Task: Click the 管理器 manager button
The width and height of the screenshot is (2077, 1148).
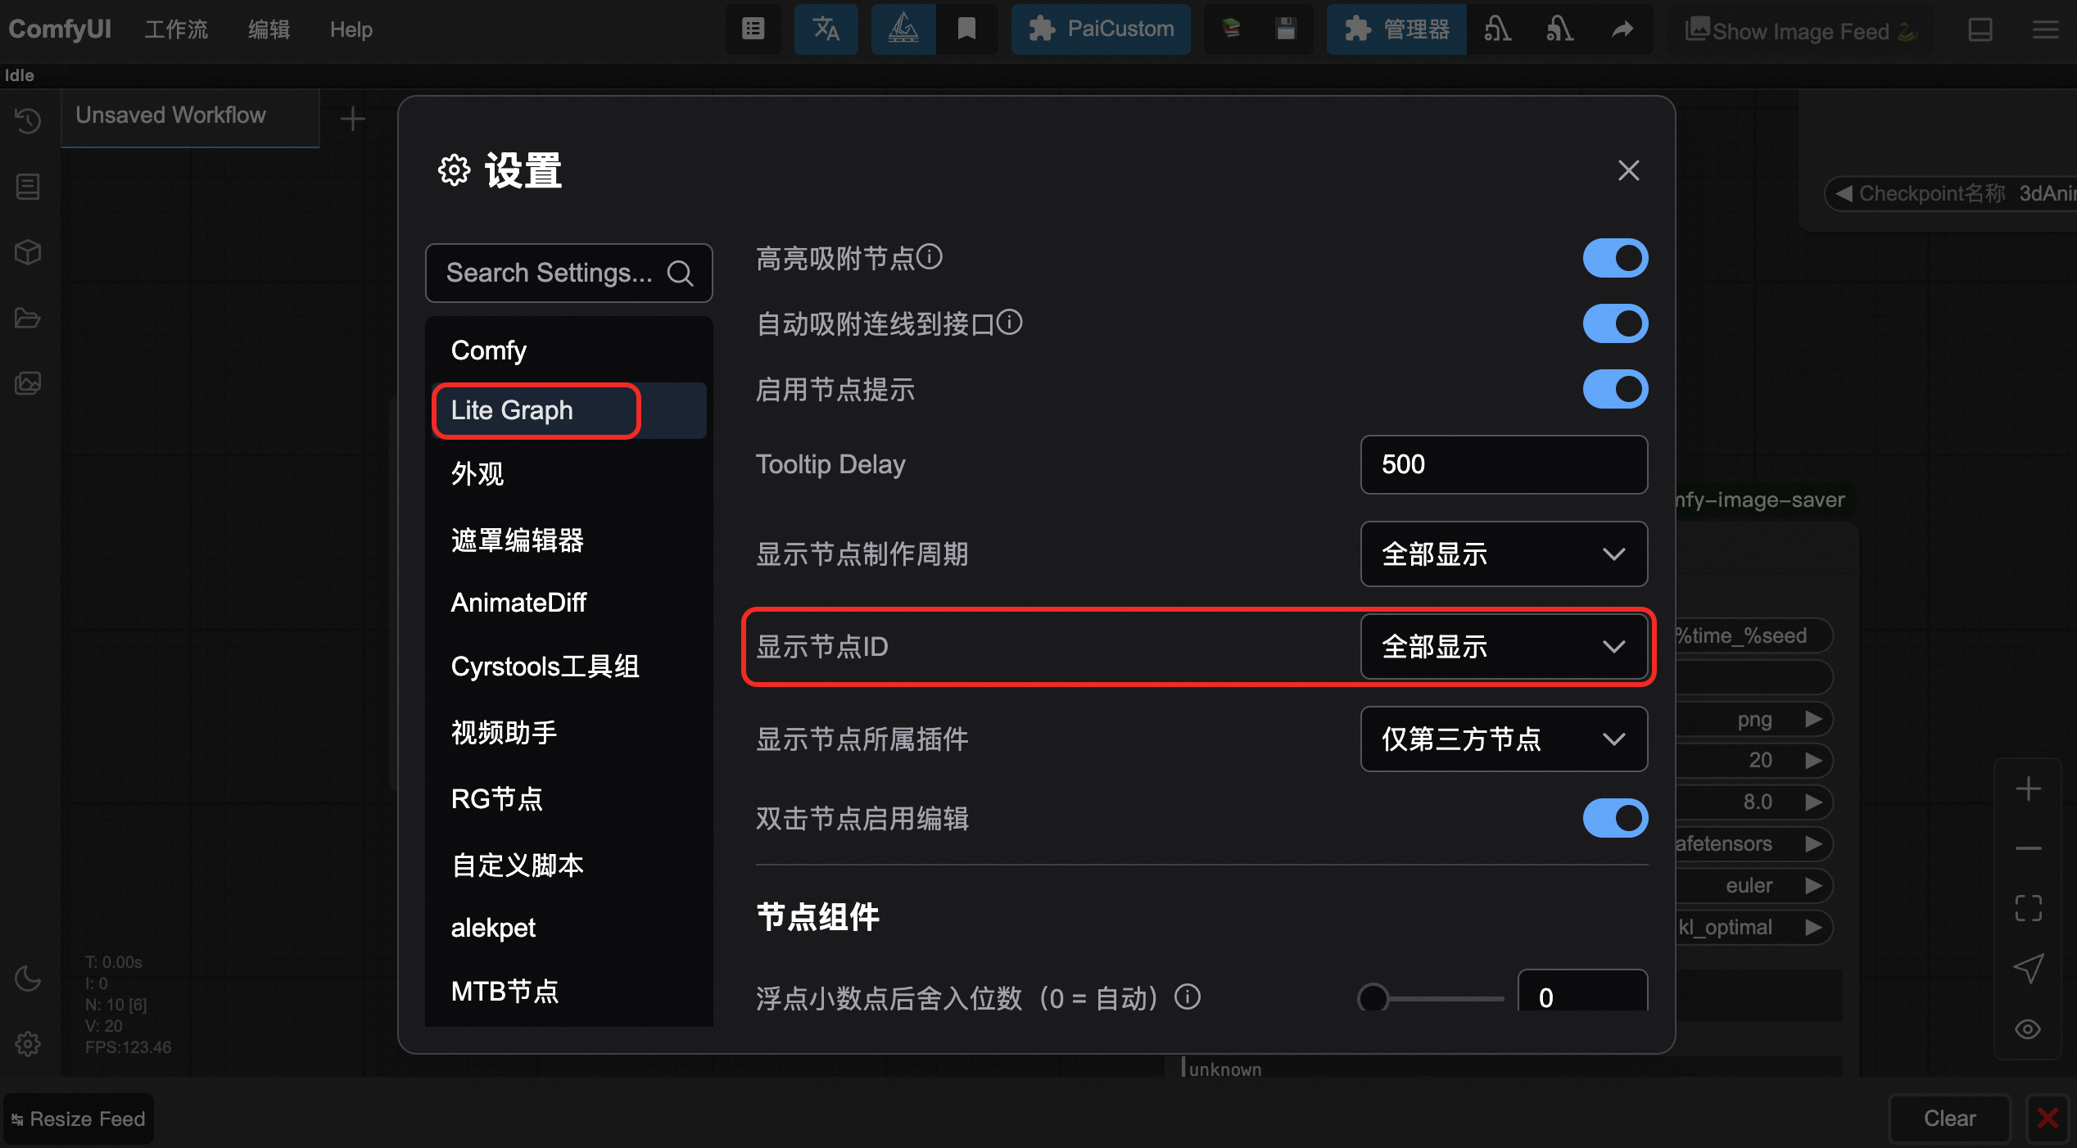Action: 1397,29
